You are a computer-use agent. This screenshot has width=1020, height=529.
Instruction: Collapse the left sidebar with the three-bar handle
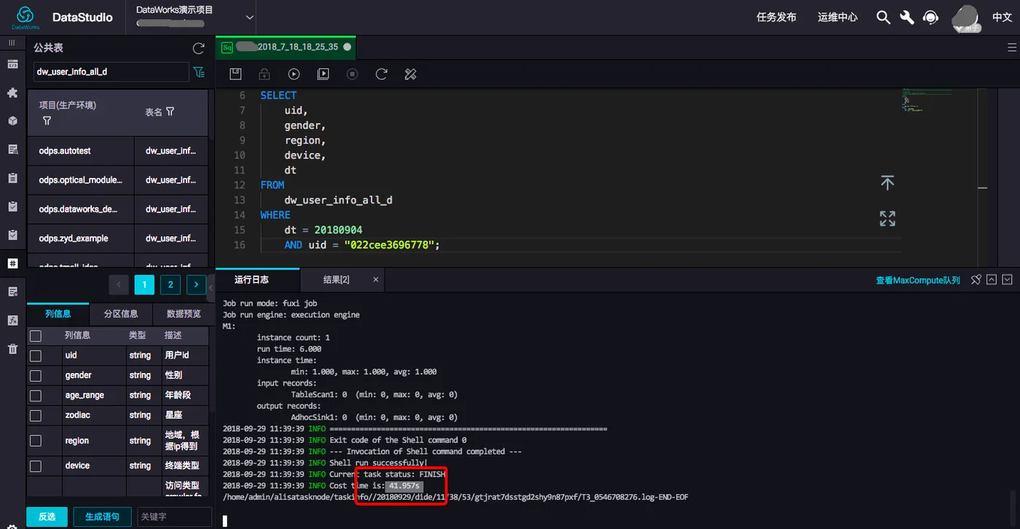(12, 43)
